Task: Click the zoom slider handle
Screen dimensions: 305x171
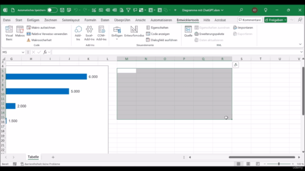Action: click(279, 164)
